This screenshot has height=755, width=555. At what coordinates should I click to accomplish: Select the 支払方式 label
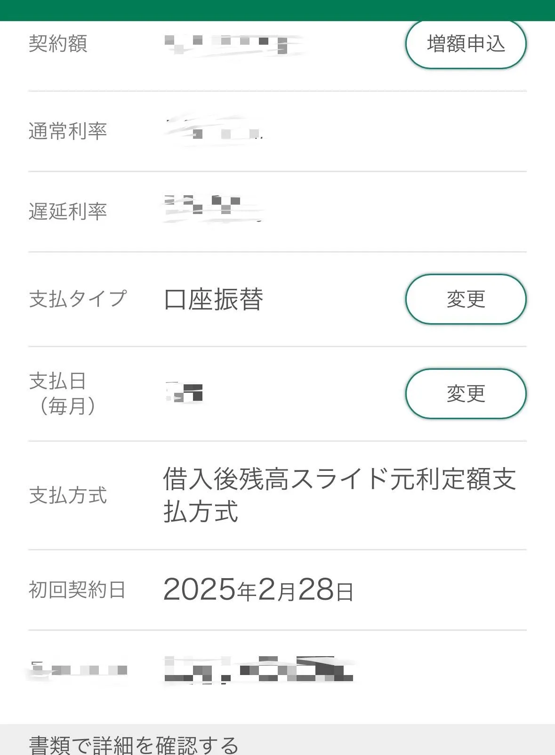(x=68, y=495)
